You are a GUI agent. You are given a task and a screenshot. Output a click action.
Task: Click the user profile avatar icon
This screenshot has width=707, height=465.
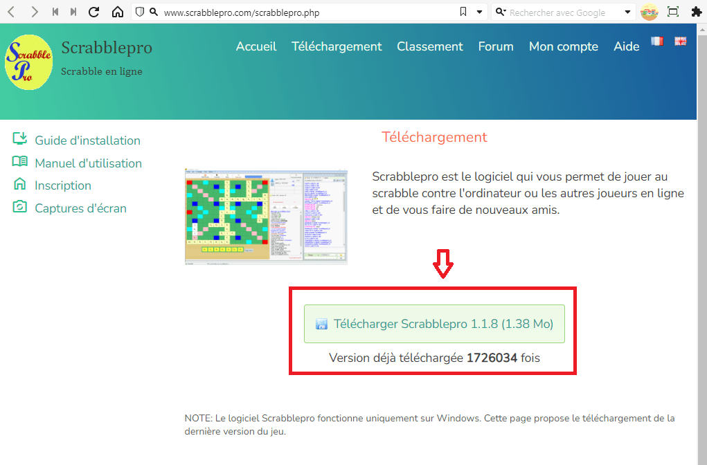point(650,12)
